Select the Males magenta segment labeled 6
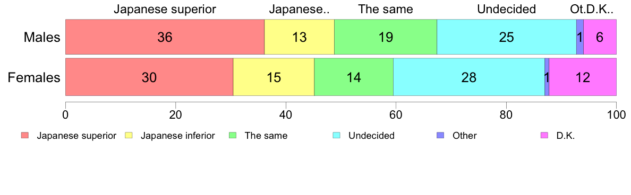631x195 pixels. (600, 37)
